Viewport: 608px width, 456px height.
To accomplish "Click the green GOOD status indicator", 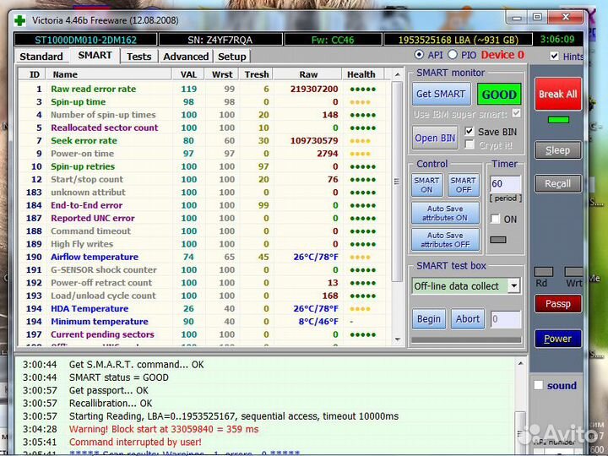I will (x=498, y=94).
